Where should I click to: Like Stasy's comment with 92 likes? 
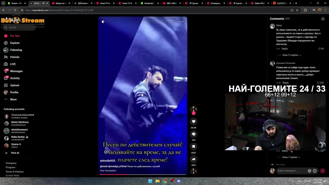[321, 49]
